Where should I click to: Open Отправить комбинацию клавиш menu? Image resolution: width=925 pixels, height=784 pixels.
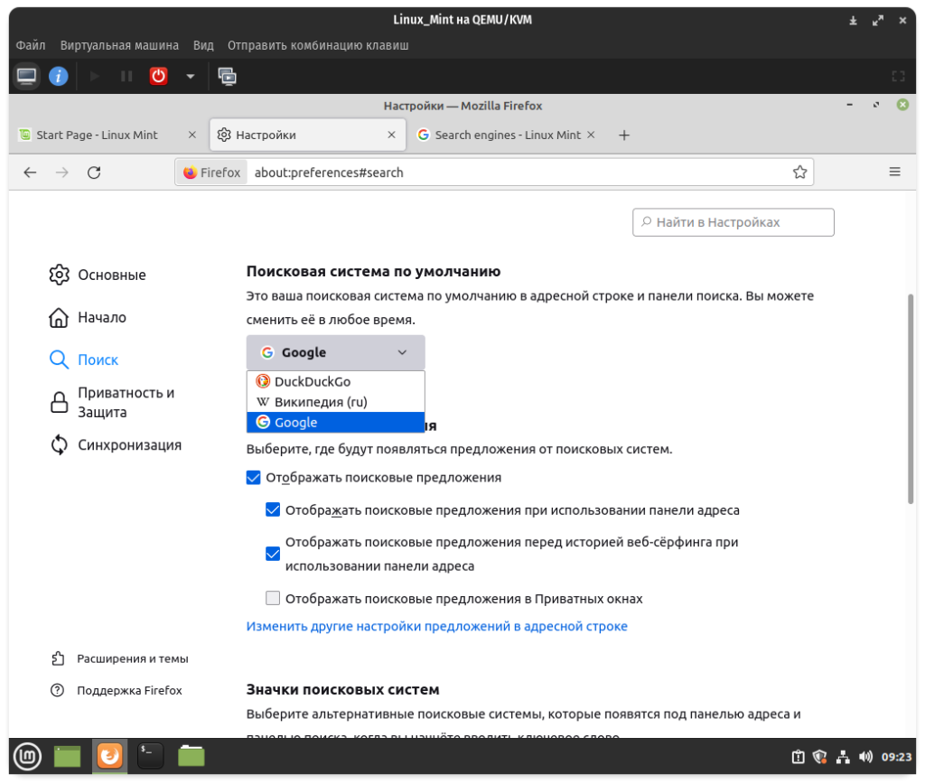(318, 45)
